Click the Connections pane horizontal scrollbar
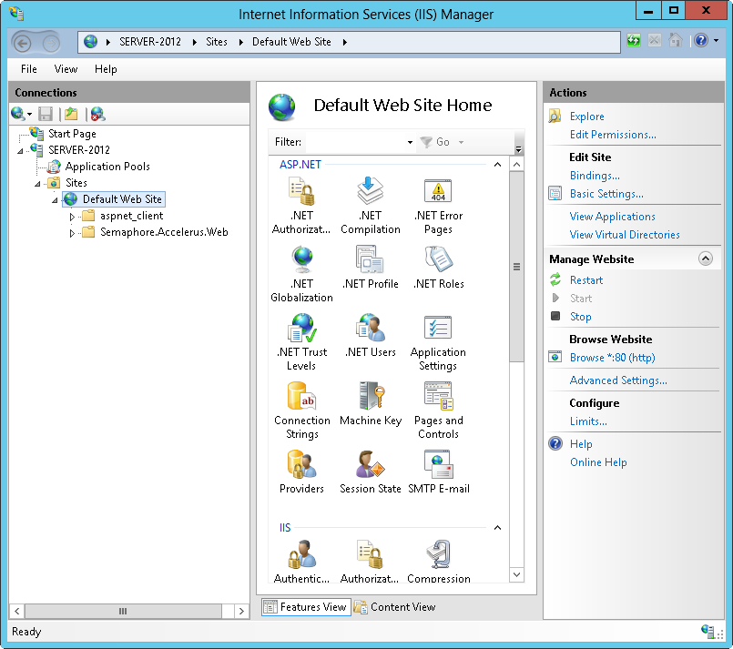Screen dimensions: 733x649 pyautogui.click(x=123, y=611)
